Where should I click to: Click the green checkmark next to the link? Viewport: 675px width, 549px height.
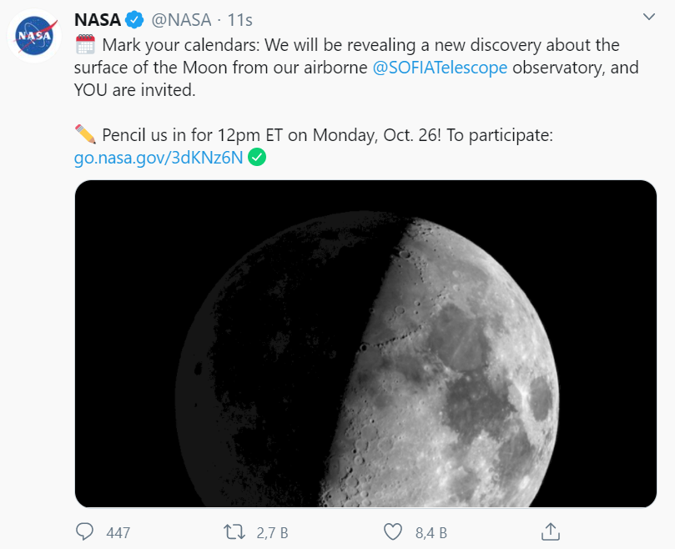coord(258,158)
